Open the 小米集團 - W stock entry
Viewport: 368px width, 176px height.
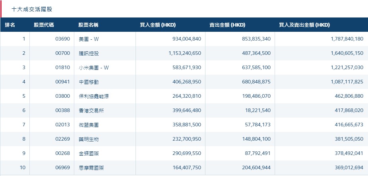93,68
